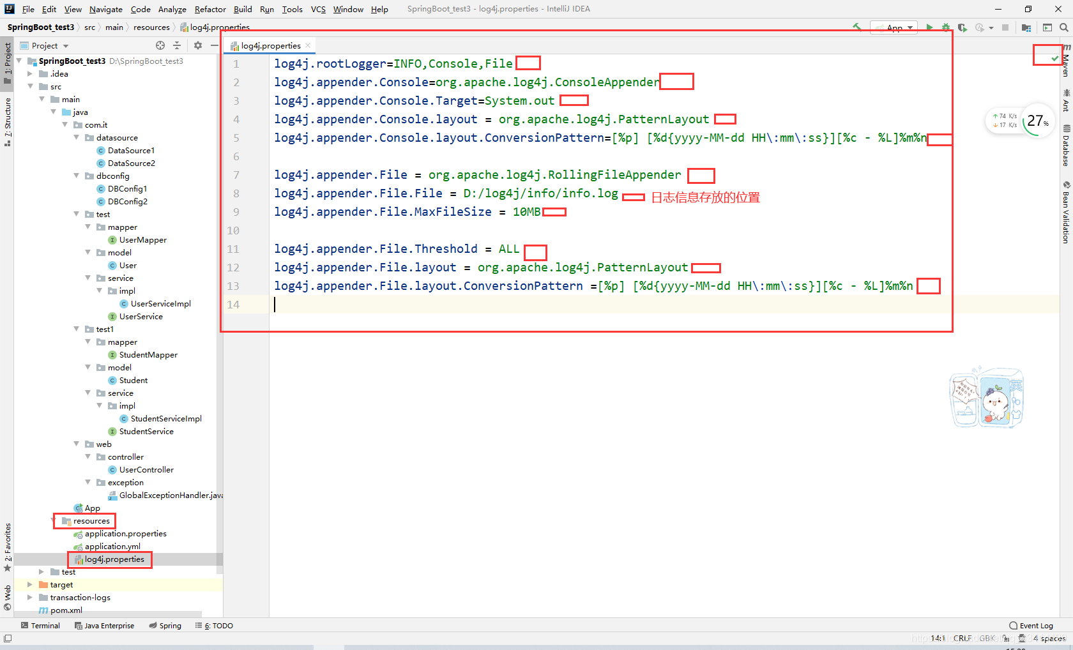
Task: Select pom.xml in project tree
Action: pos(66,610)
